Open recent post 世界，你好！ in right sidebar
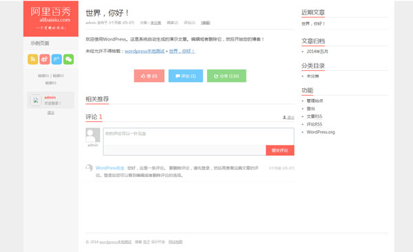The image size is (413, 252). pyautogui.click(x=313, y=23)
